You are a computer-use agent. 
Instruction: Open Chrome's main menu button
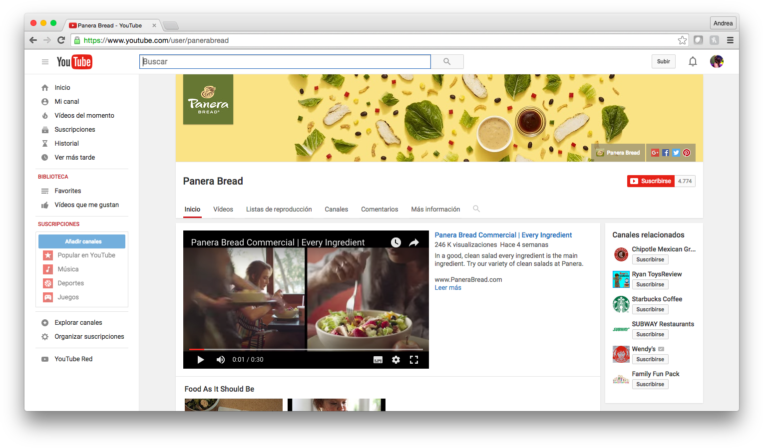730,40
